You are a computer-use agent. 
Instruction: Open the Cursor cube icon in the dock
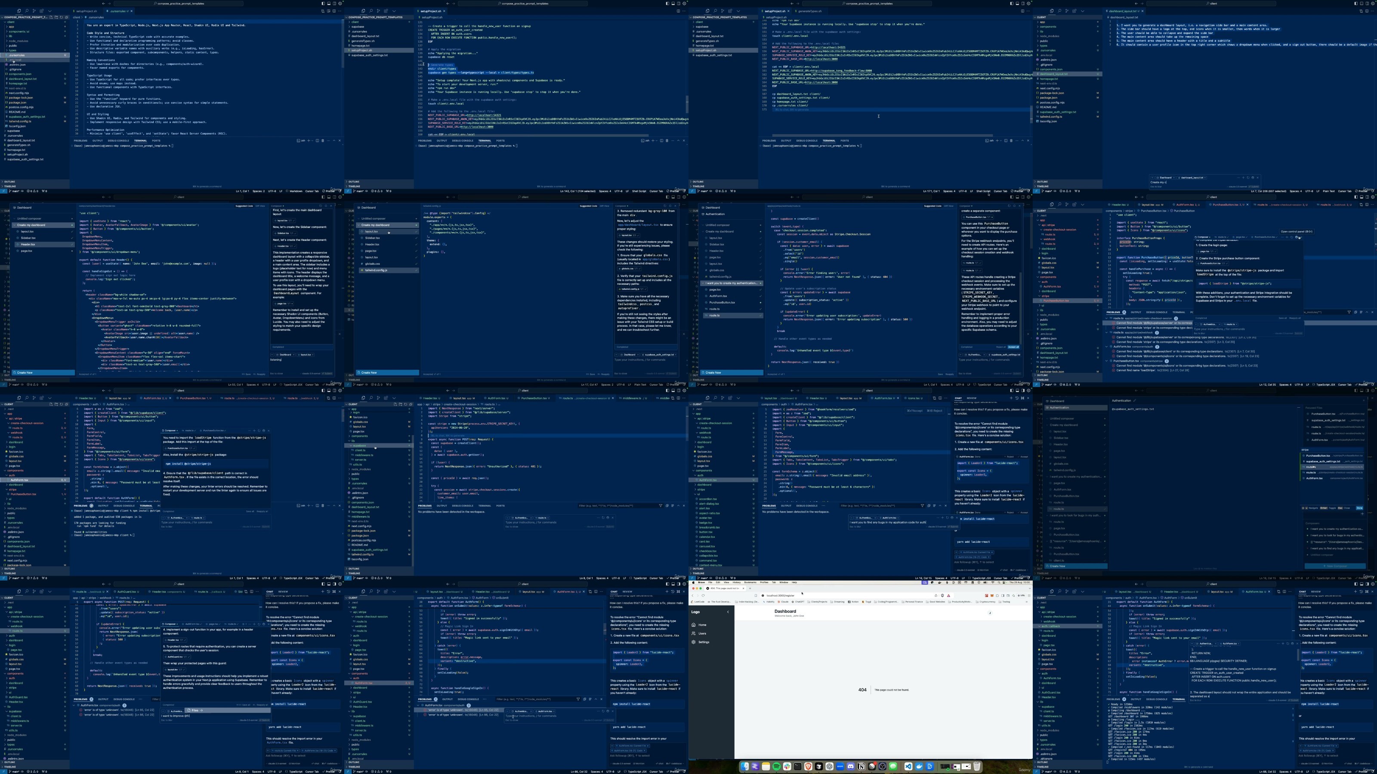point(819,767)
